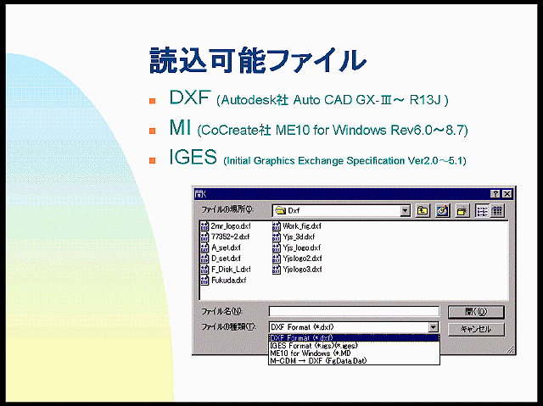This screenshot has width=543, height=406.
Task: Click the slide title 読込可能ファイル
Action: click(x=258, y=61)
